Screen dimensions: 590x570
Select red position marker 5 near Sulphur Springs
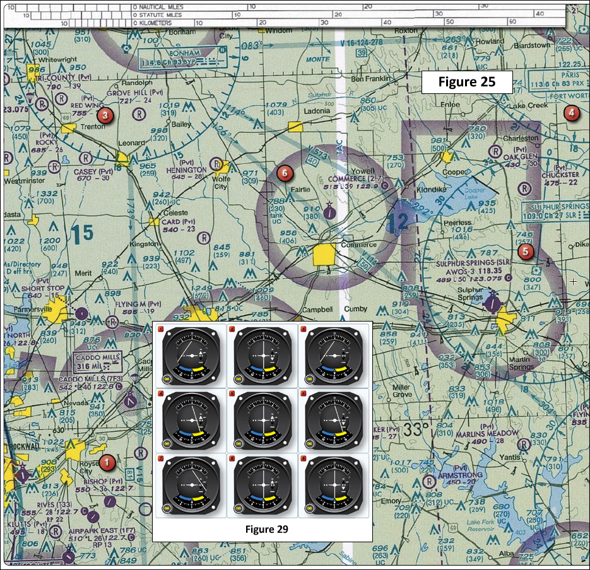point(526,252)
